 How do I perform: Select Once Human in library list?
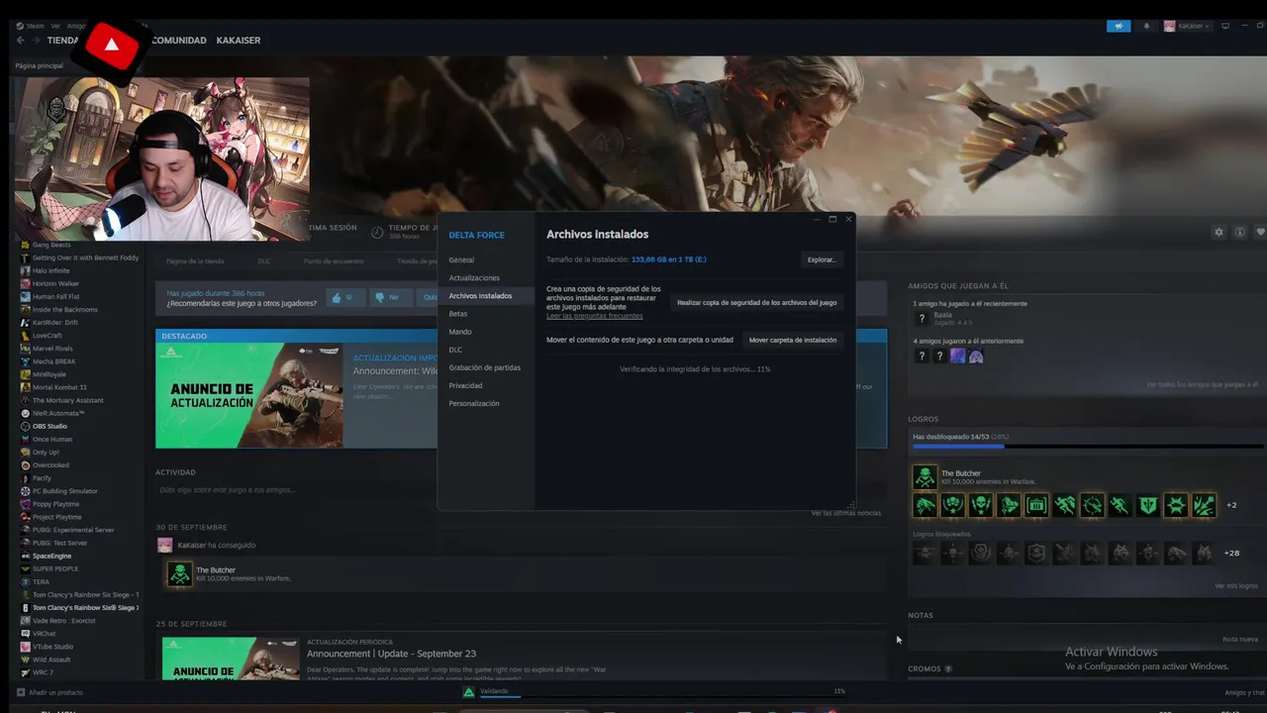coord(52,439)
